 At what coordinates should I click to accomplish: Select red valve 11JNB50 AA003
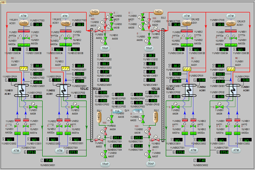point(99,140)
